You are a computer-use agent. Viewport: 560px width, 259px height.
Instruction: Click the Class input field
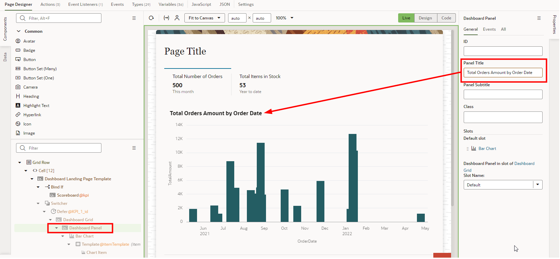[x=503, y=117]
